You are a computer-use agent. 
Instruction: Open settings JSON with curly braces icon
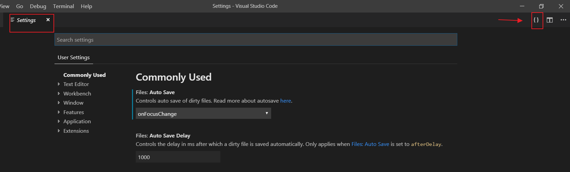point(536,20)
